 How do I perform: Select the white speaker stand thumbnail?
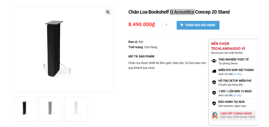[76, 109]
